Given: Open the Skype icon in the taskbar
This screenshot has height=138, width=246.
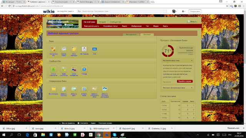Looking at the screenshot, I should pyautogui.click(x=115, y=135).
